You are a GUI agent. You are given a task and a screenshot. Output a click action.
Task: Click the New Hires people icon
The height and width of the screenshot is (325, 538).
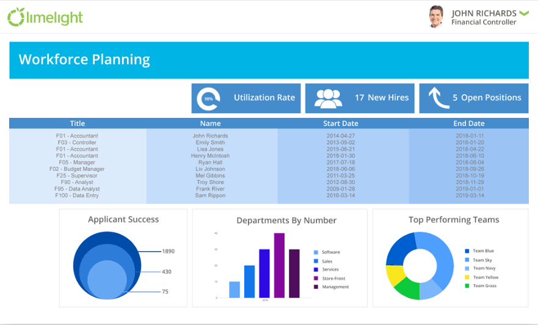[328, 99]
